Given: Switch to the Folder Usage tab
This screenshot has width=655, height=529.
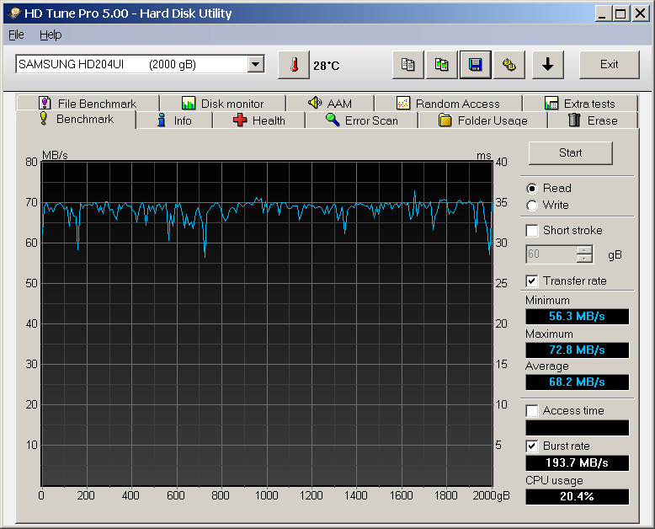Looking at the screenshot, I should [482, 120].
